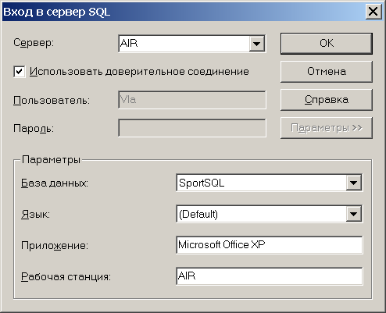Click the Сервер: field label
This screenshot has height=313, width=386.
[34, 43]
